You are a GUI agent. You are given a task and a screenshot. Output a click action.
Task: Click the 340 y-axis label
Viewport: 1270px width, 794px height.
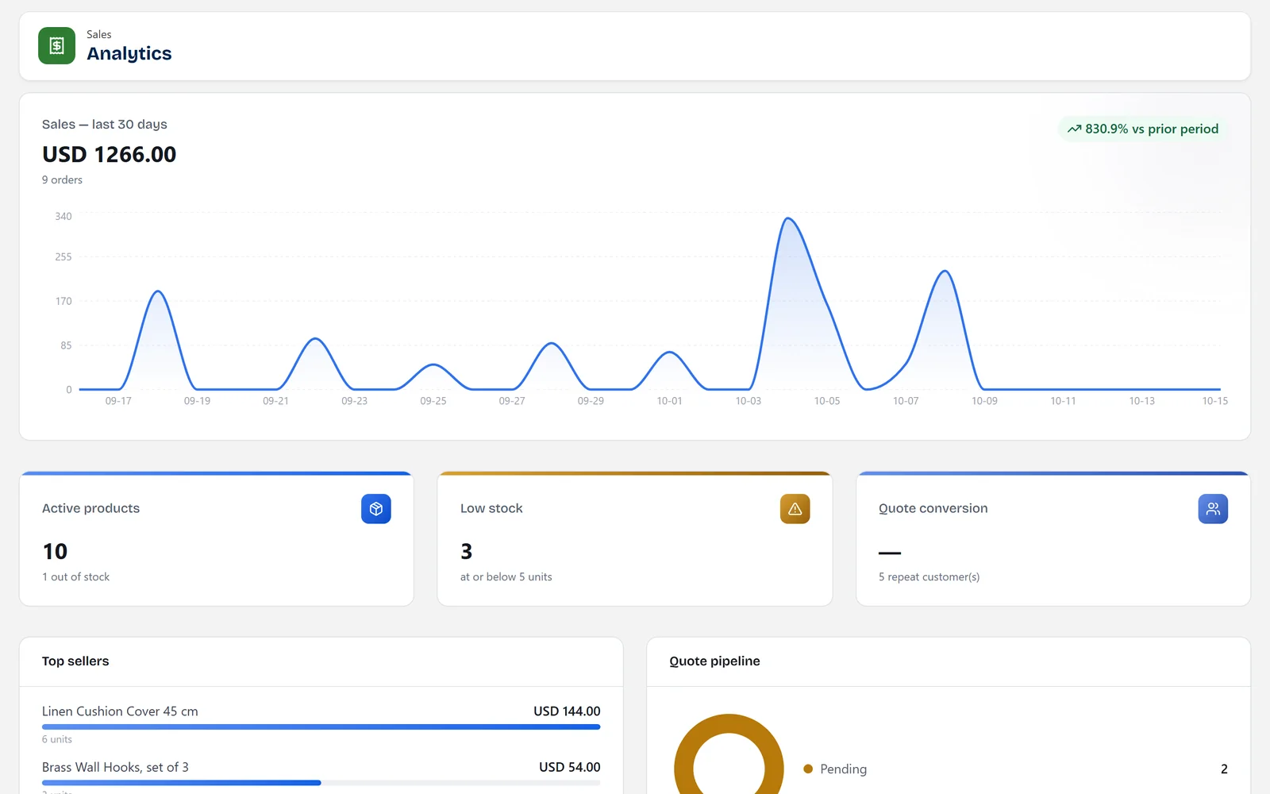(63, 217)
